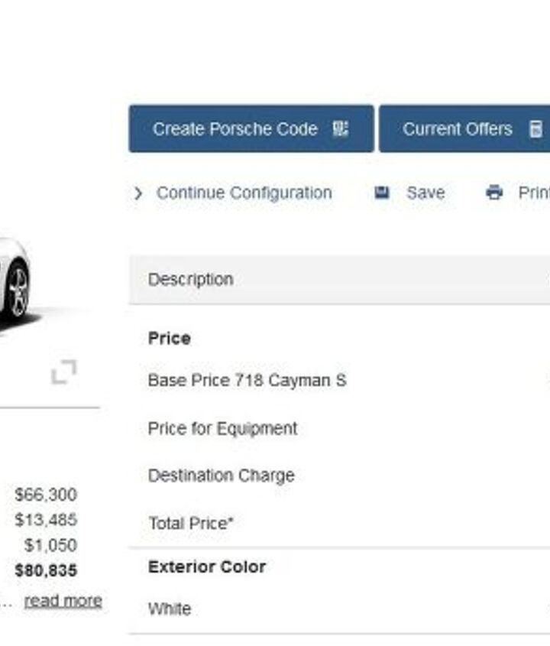Click the floppy disk Save icon

click(382, 193)
